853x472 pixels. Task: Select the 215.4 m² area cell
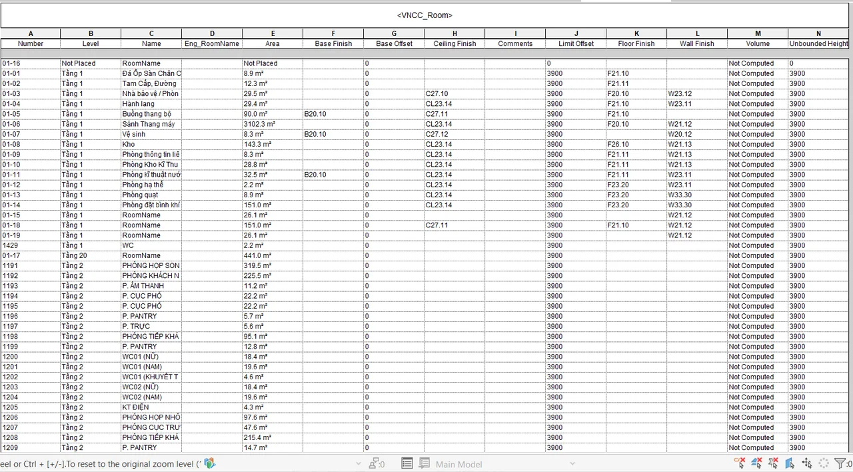pyautogui.click(x=273, y=437)
